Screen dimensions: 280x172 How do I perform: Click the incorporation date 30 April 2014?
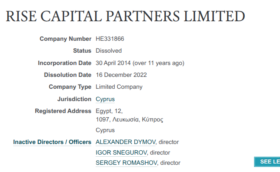[x=113, y=63]
